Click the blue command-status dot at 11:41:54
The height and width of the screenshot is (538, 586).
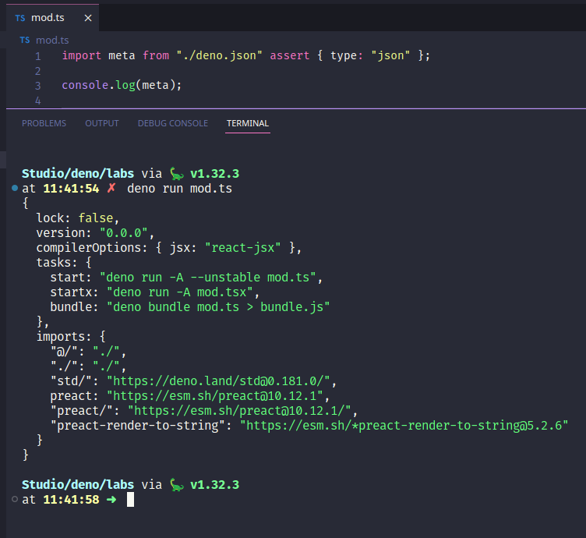pyautogui.click(x=15, y=188)
